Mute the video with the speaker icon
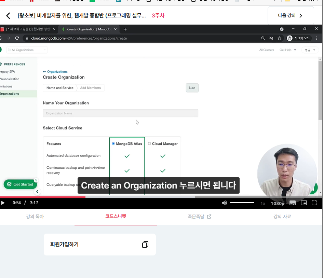The height and width of the screenshot is (278, 323). 224,203
